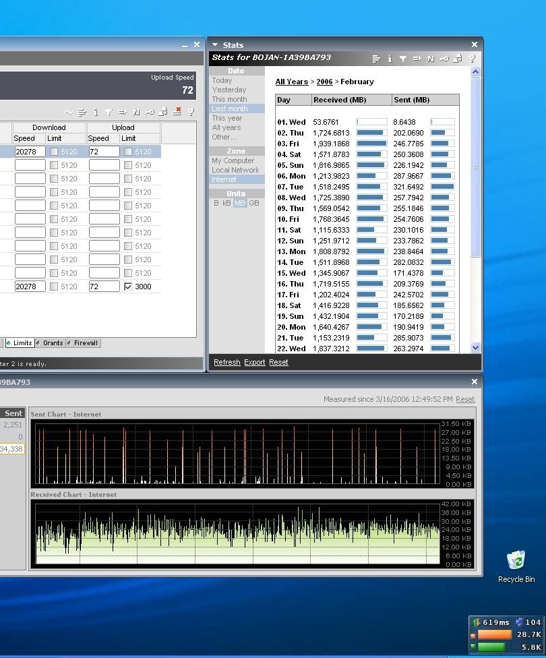Click network computers icon in left window toolbar
Viewport: 546px width, 658px height.
[x=164, y=112]
